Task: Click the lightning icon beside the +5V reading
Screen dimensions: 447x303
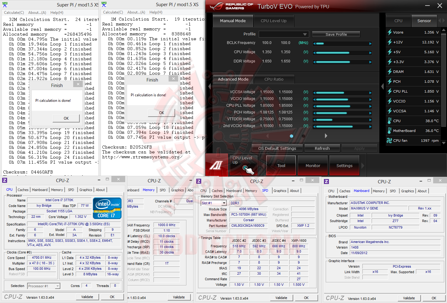Action: point(390,52)
